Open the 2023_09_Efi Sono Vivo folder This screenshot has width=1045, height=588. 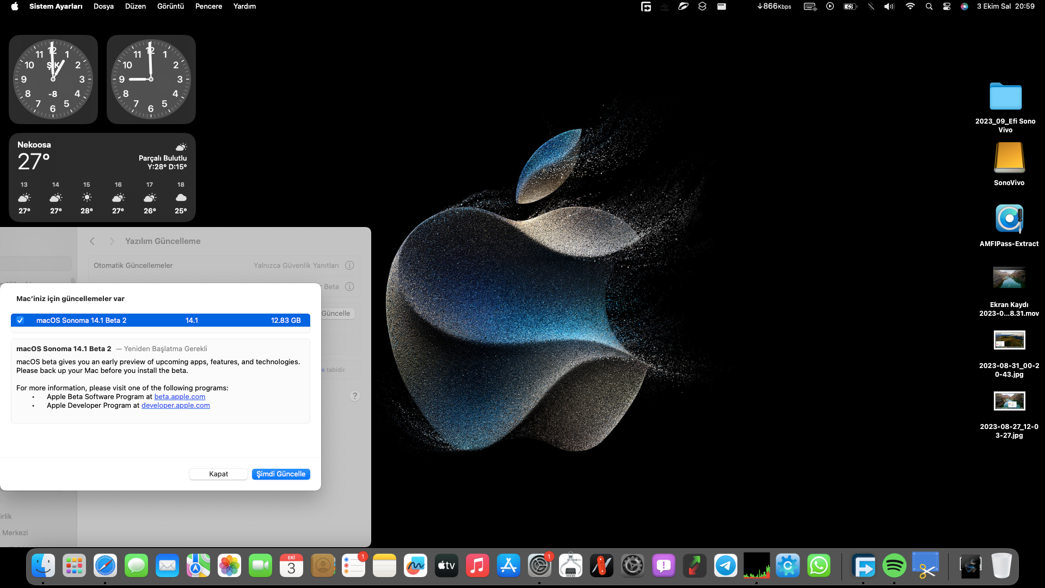(1005, 97)
